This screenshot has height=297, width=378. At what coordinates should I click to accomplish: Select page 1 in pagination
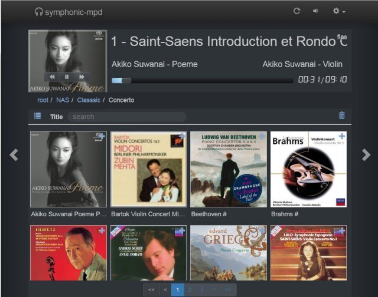[177, 290]
